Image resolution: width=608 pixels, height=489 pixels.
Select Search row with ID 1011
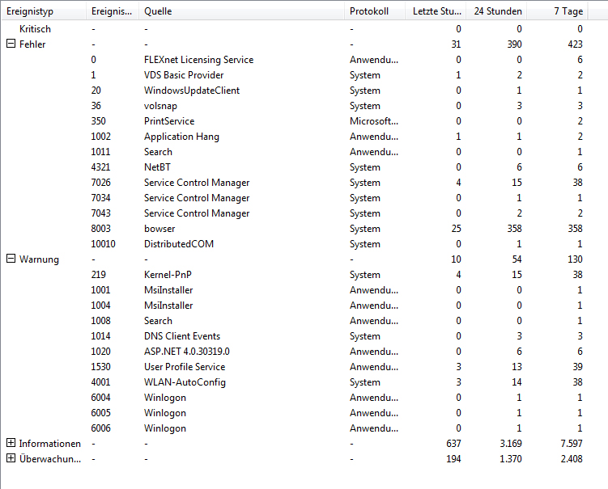(295, 152)
